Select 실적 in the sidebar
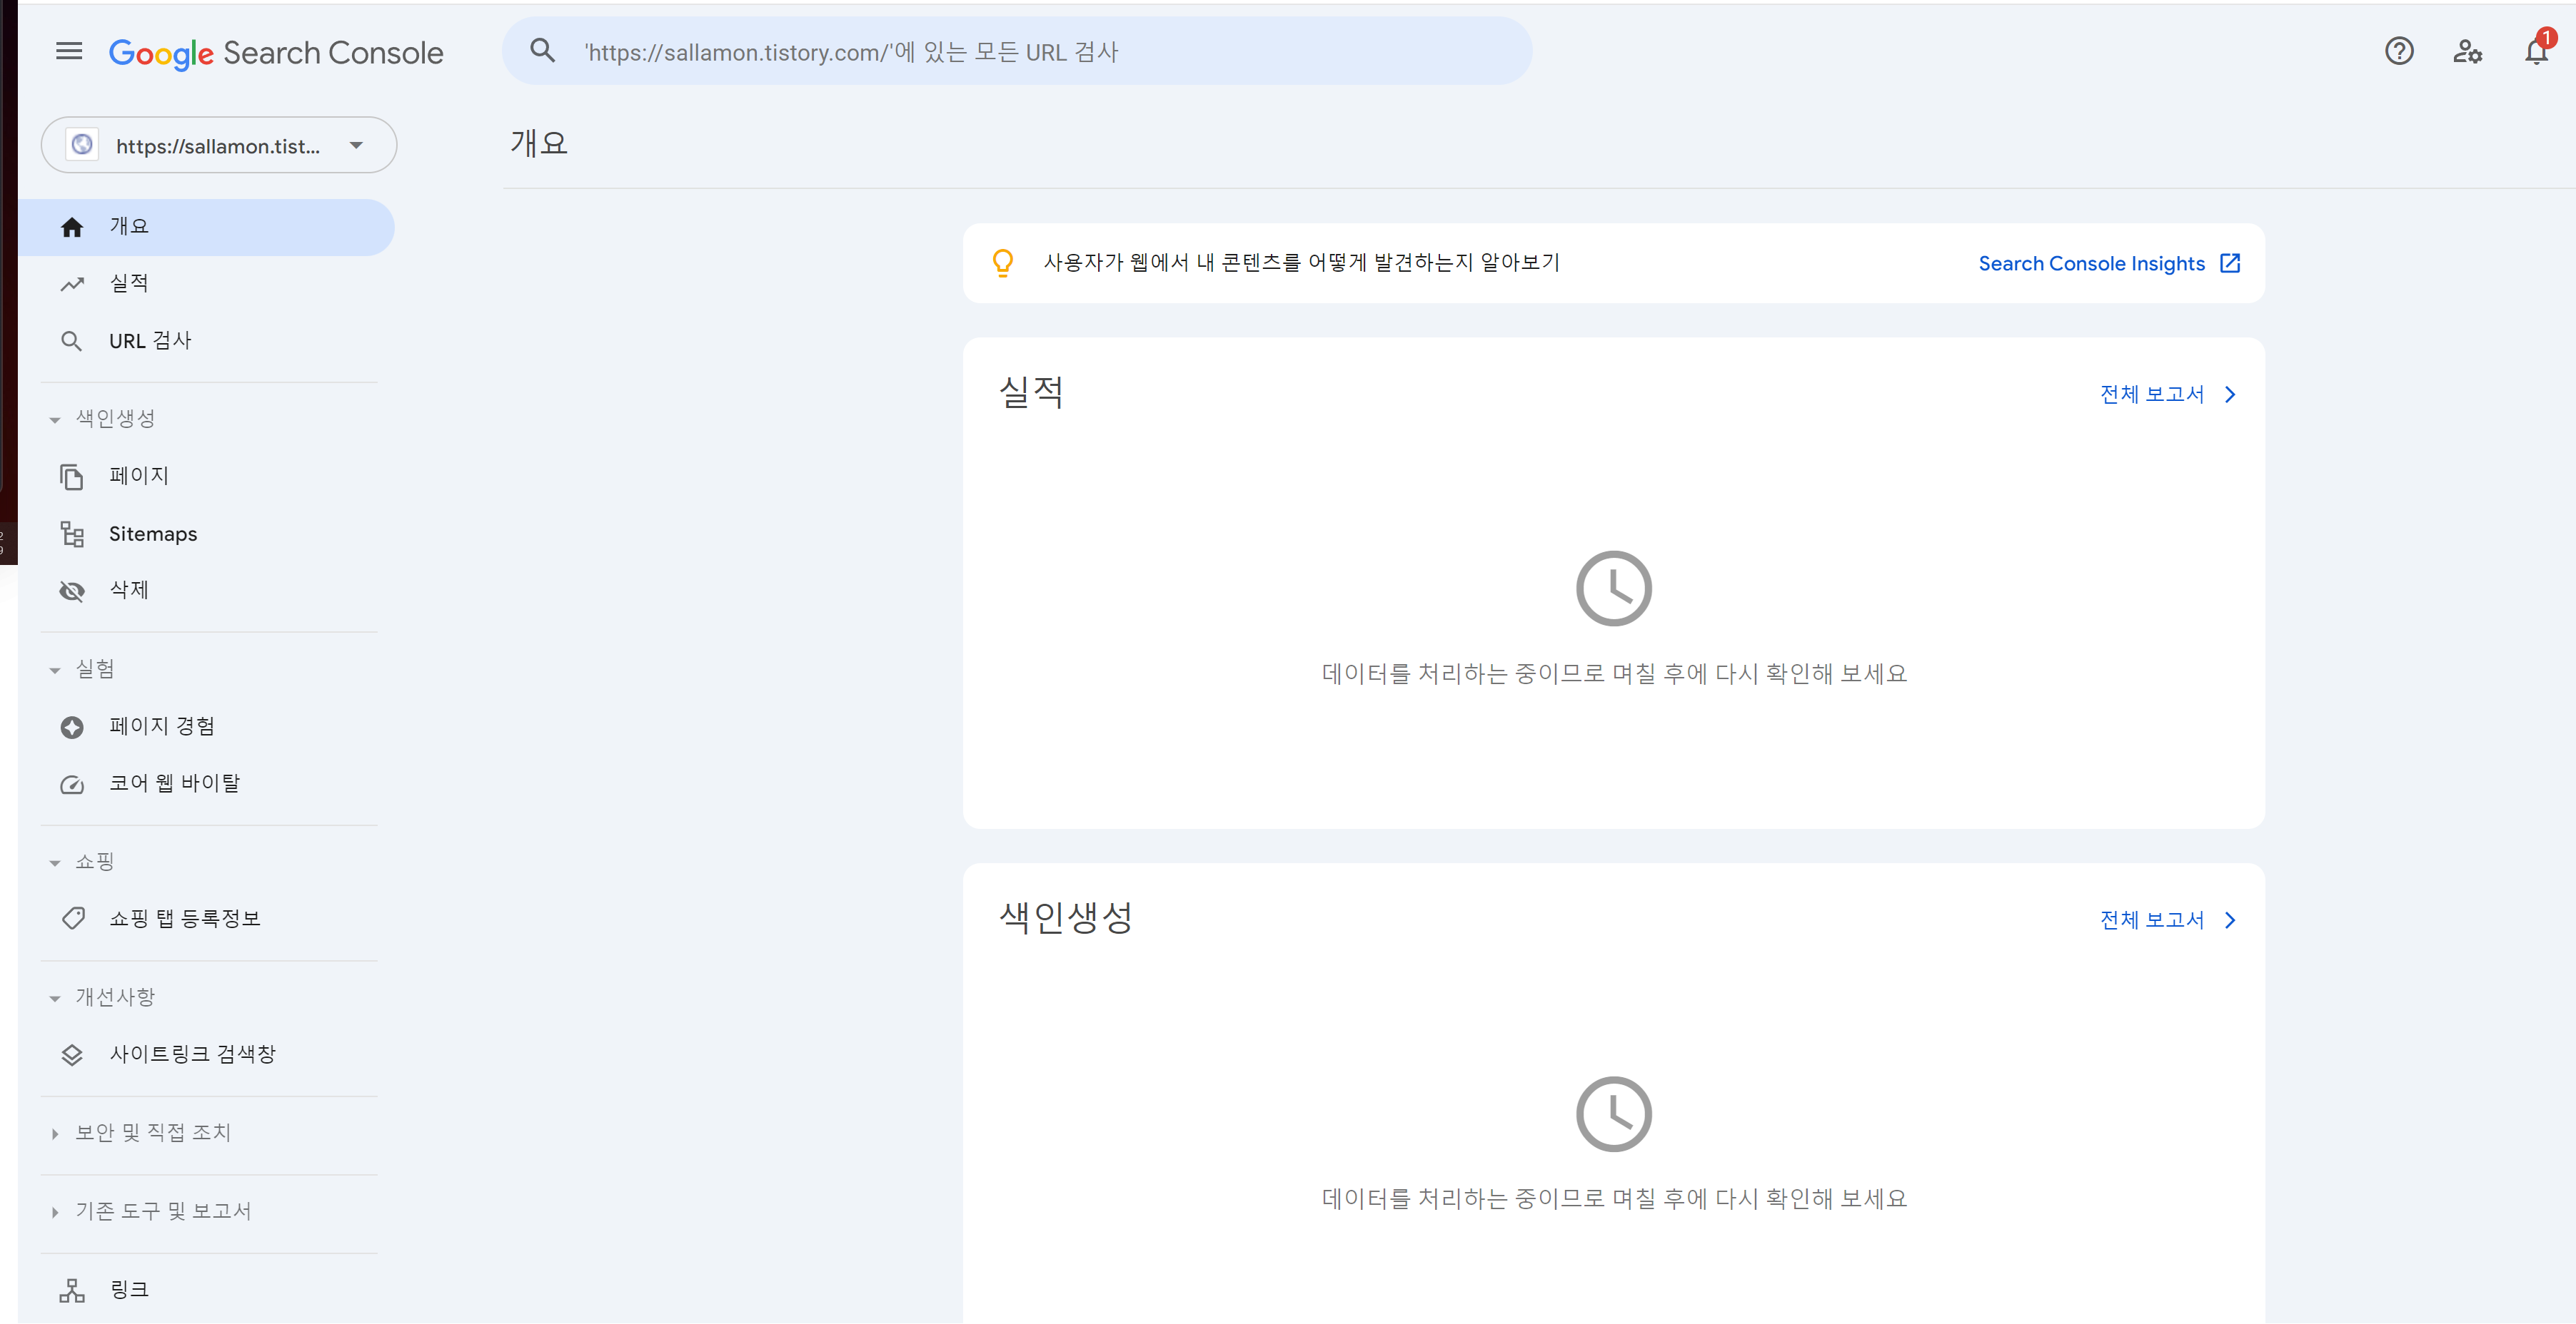 pos(128,284)
